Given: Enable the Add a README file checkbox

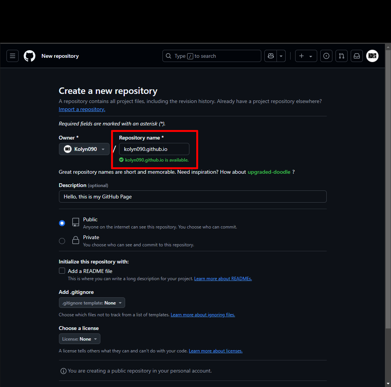Looking at the screenshot, I should pyautogui.click(x=62, y=271).
